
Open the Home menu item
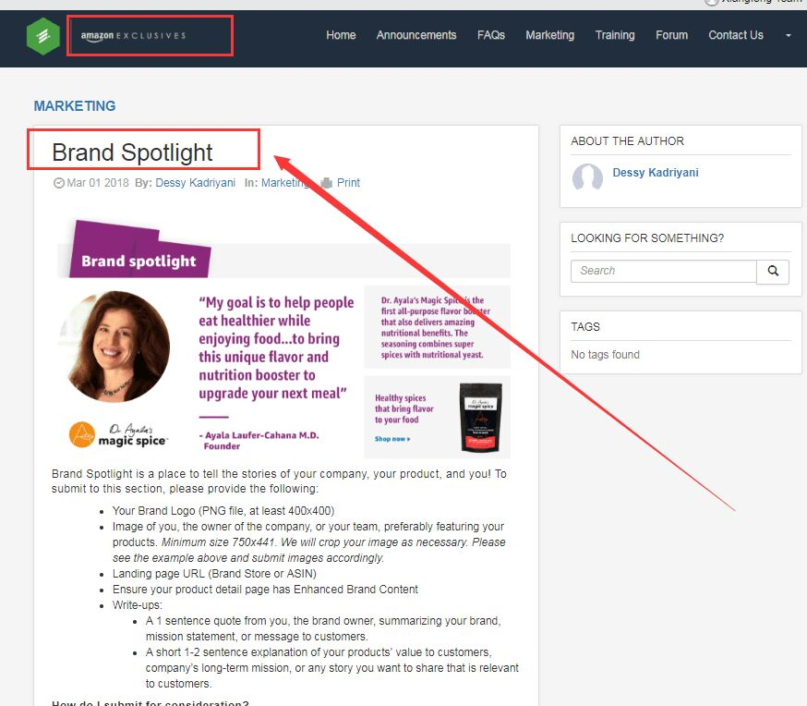pos(341,35)
